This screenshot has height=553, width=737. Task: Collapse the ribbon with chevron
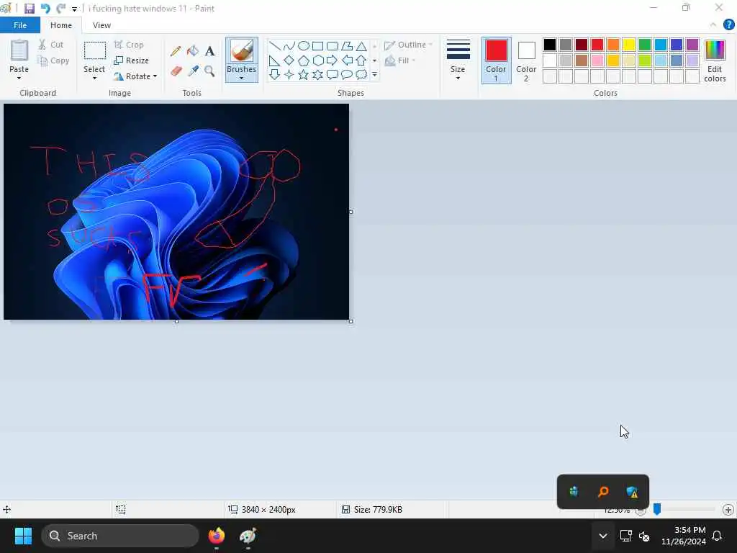tap(713, 25)
